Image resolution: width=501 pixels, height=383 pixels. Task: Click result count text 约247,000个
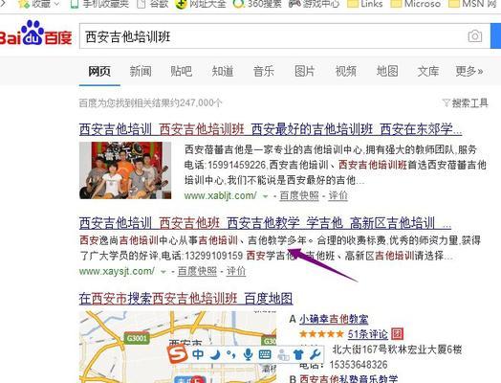tap(196, 103)
